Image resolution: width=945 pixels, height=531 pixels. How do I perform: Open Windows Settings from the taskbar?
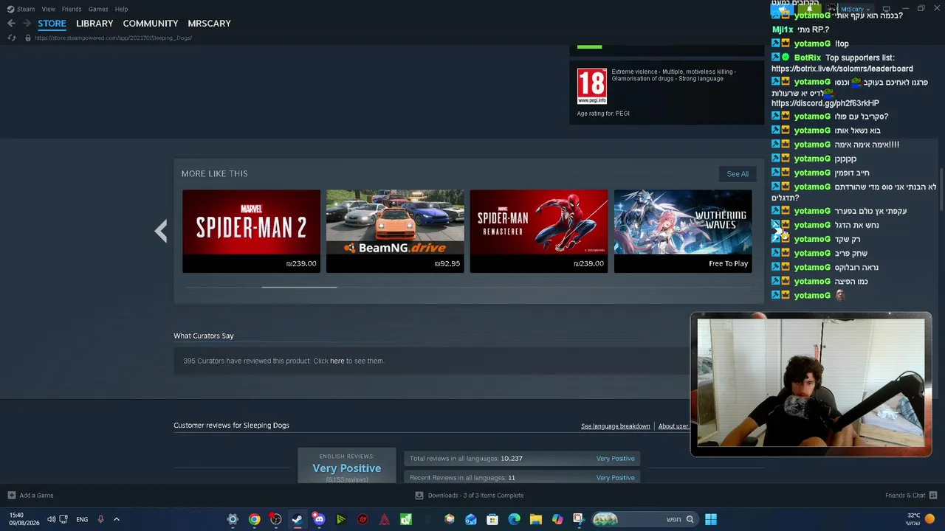(x=233, y=519)
